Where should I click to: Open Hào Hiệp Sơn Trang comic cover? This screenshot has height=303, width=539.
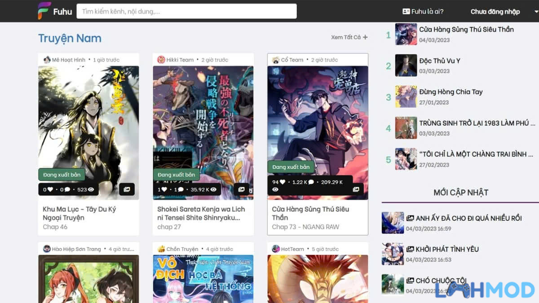(x=88, y=279)
